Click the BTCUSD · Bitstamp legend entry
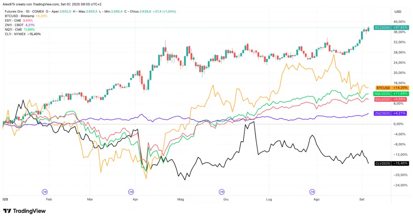413x219 pixels. click(19, 16)
